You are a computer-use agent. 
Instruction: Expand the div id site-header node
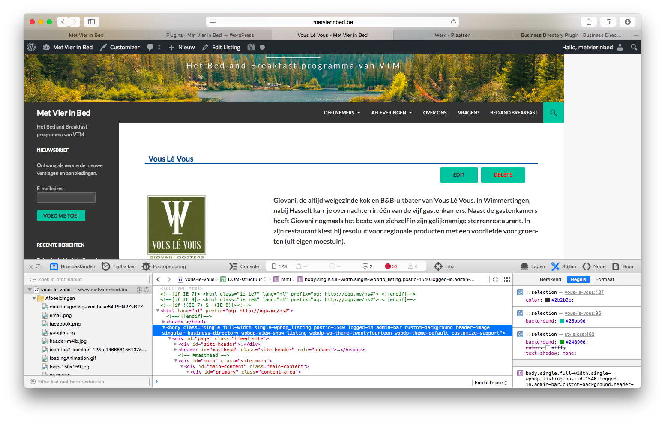(x=176, y=344)
